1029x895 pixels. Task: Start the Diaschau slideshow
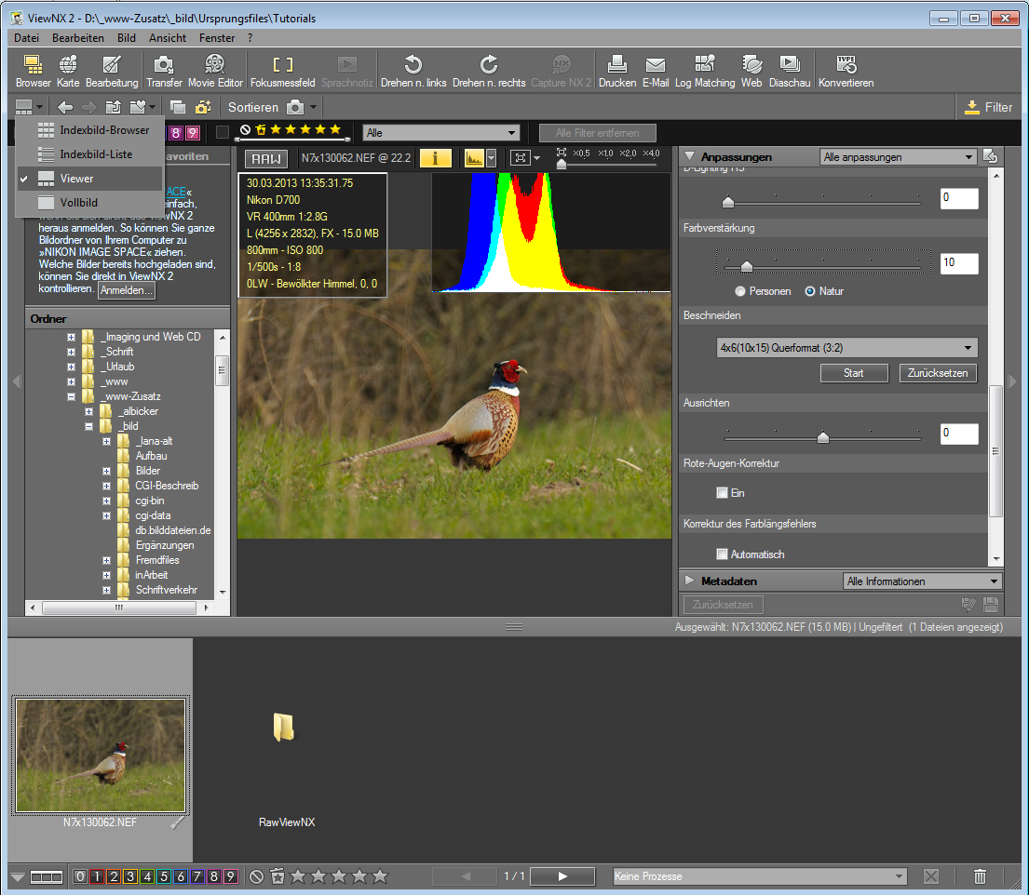(x=790, y=71)
